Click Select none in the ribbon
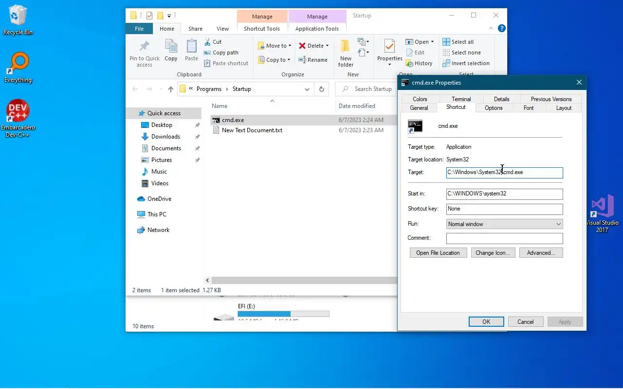 point(461,53)
